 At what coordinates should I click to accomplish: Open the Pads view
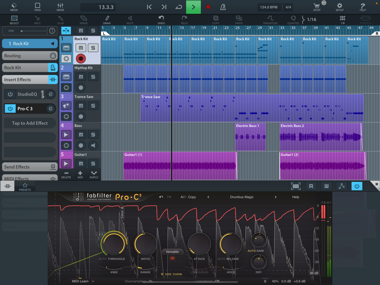tap(37, 7)
